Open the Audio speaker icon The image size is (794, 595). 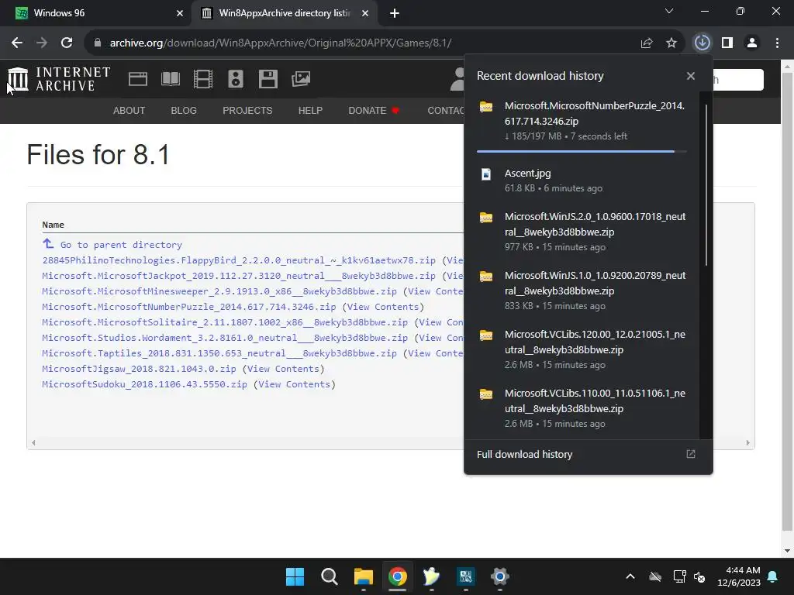(x=236, y=79)
